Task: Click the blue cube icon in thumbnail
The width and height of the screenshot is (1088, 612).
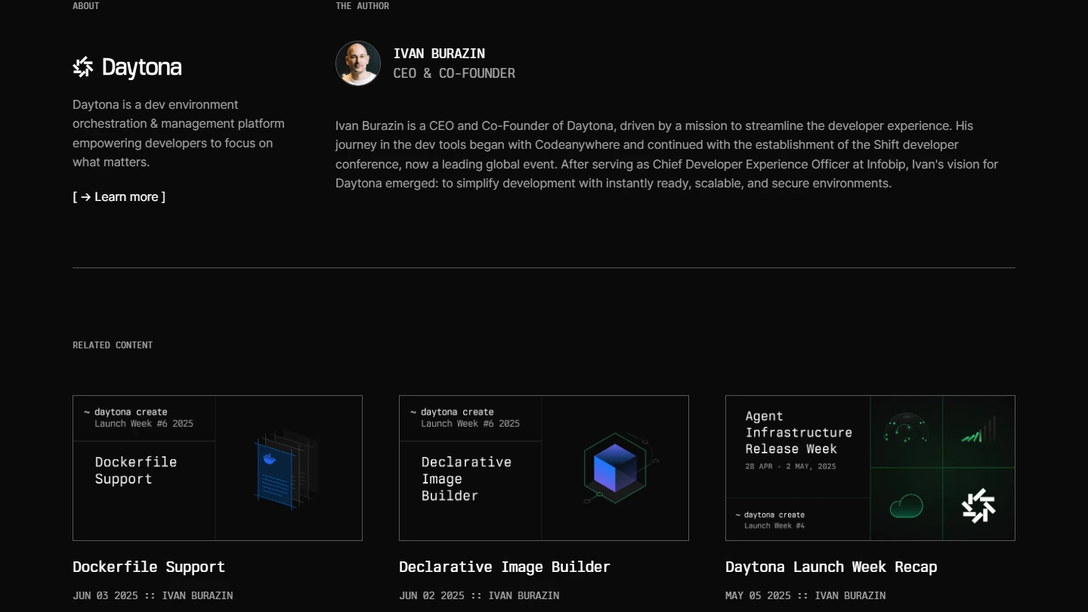Action: coord(615,468)
